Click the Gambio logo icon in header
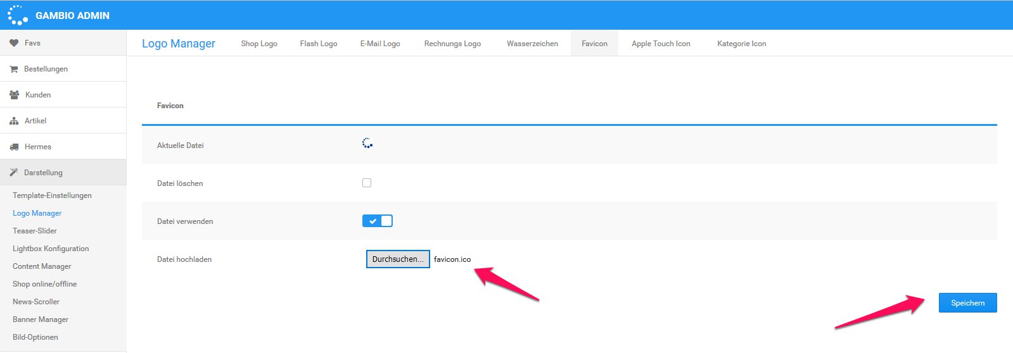Image resolution: width=1013 pixels, height=353 pixels. pos(17,15)
